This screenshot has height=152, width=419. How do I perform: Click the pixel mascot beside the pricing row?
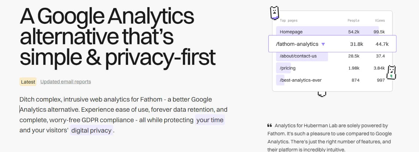pos(391,73)
